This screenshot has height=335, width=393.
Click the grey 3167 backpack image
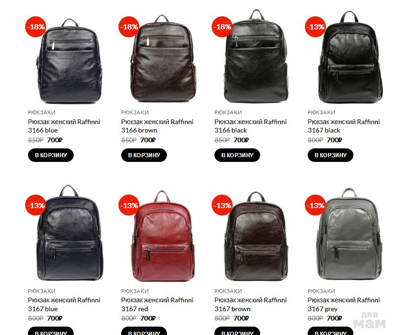tap(350, 234)
